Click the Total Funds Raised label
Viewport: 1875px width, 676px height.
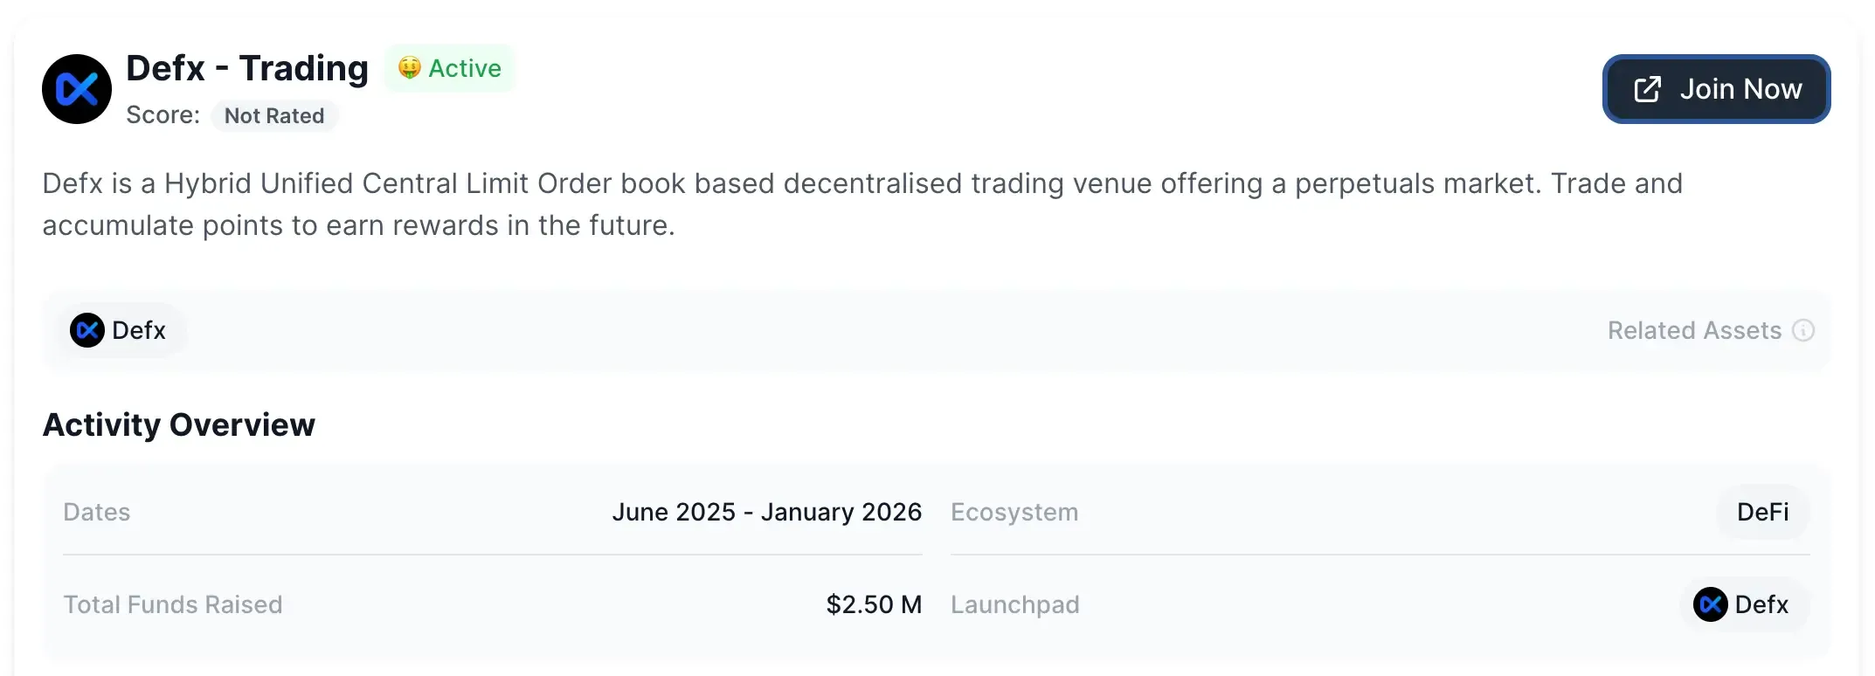pos(173,604)
